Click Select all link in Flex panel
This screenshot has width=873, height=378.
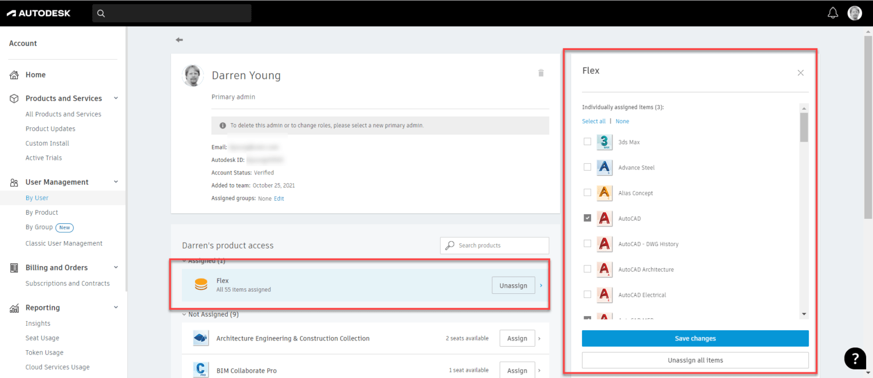coord(594,121)
